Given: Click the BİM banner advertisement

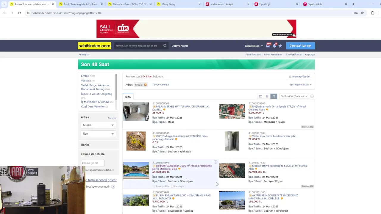Looking at the screenshot, I should click(x=196, y=29).
